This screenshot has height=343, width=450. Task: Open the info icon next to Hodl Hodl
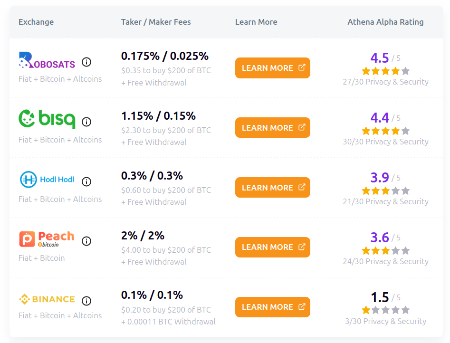86,181
